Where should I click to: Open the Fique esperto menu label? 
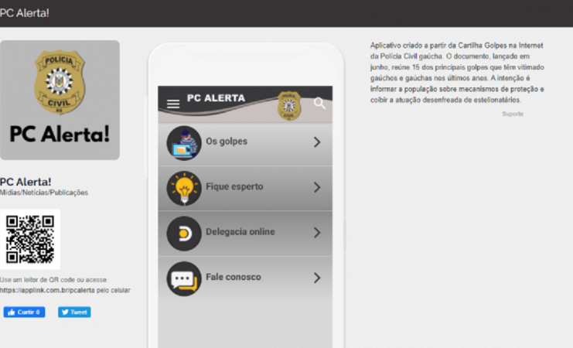[234, 186]
